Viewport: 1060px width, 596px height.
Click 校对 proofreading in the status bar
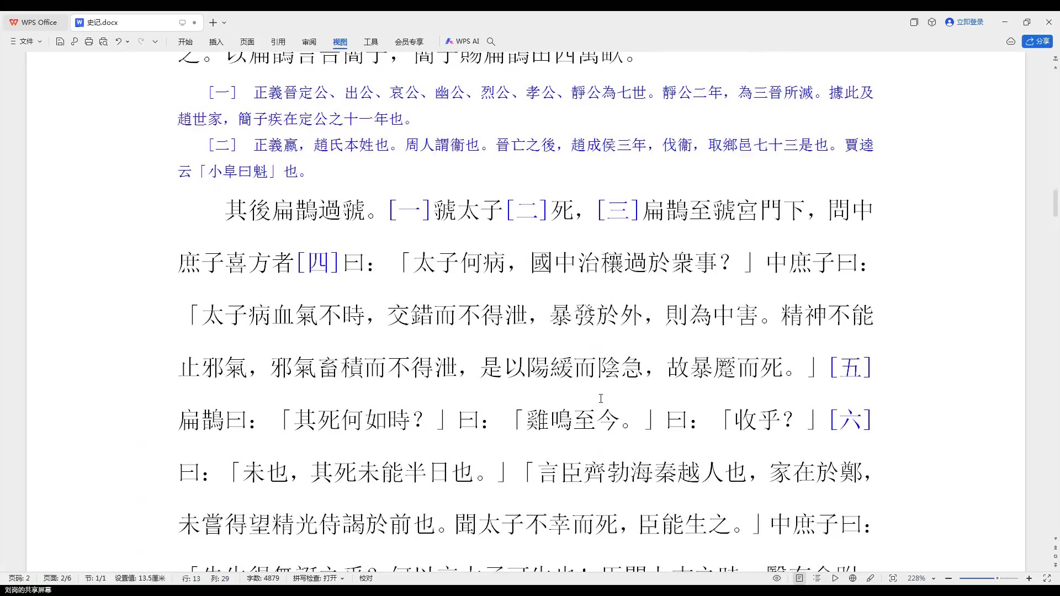point(366,578)
